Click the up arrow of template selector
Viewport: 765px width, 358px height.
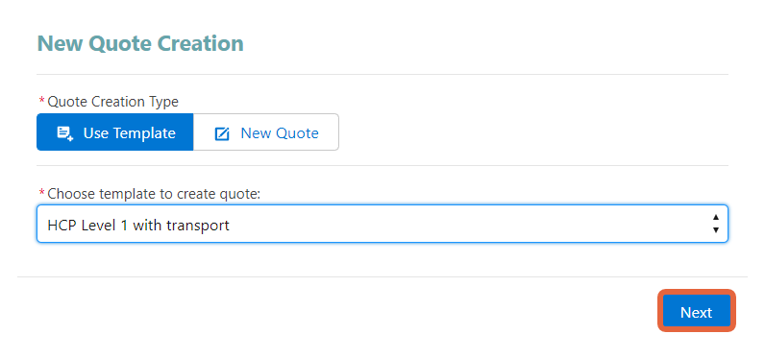pyautogui.click(x=716, y=217)
